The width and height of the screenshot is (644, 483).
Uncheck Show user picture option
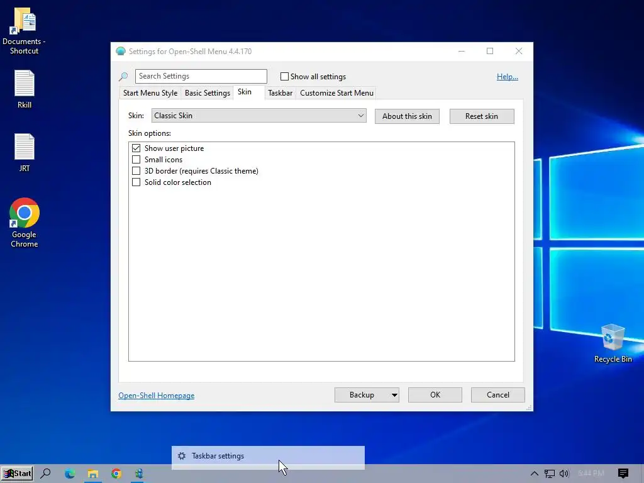click(136, 148)
